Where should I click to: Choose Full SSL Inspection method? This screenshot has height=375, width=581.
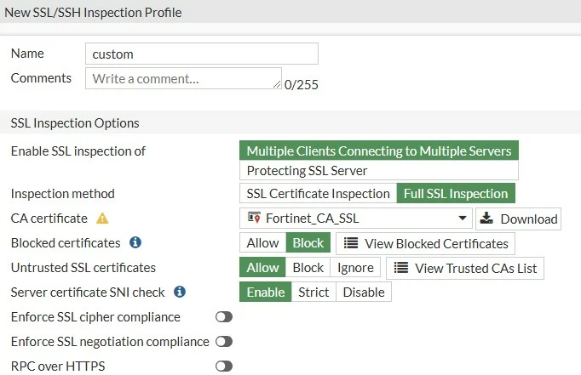pyautogui.click(x=456, y=193)
